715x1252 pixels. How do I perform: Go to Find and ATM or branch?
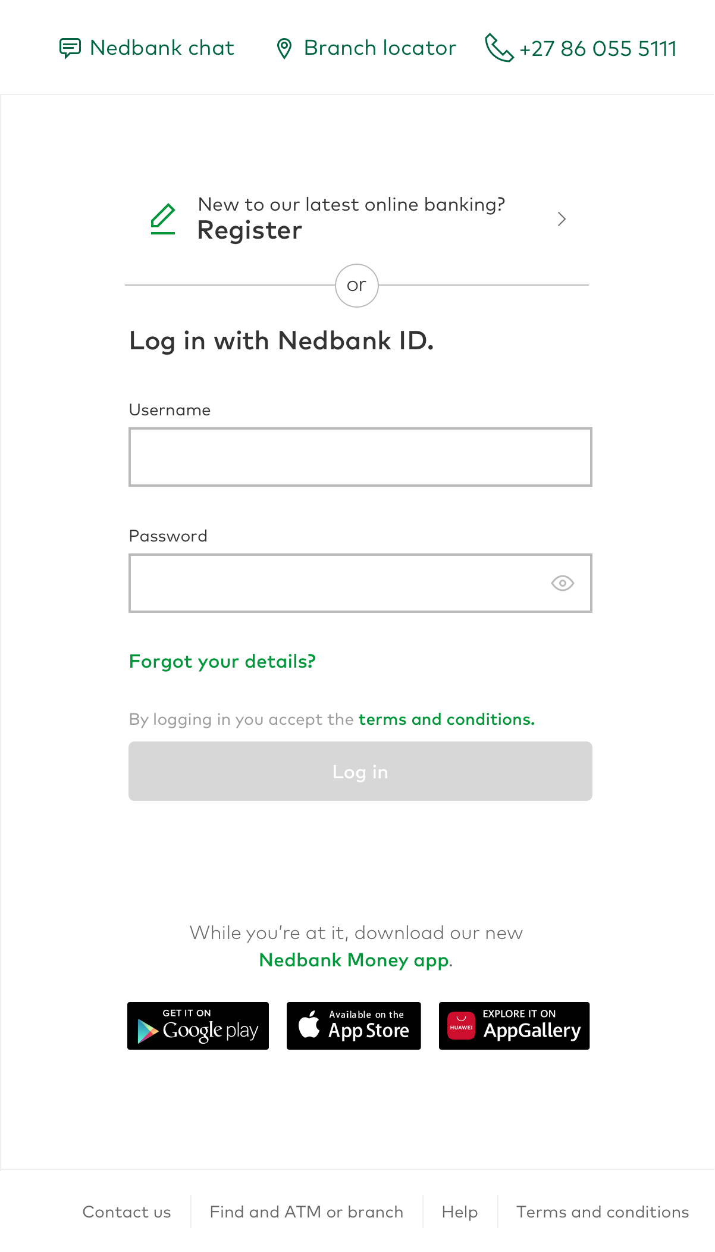click(306, 1212)
